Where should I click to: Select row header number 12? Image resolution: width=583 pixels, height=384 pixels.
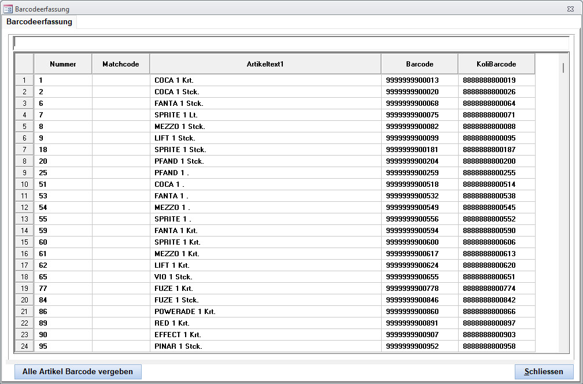pyautogui.click(x=24, y=208)
